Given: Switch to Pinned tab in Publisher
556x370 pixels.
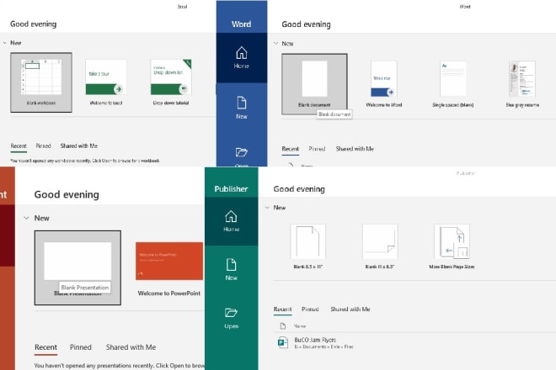Looking at the screenshot, I should [x=310, y=309].
